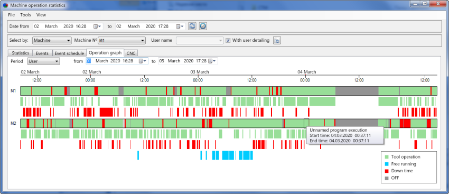Click the Tool operation green legend swatch
Screen dimensions: 449x194
(387, 157)
